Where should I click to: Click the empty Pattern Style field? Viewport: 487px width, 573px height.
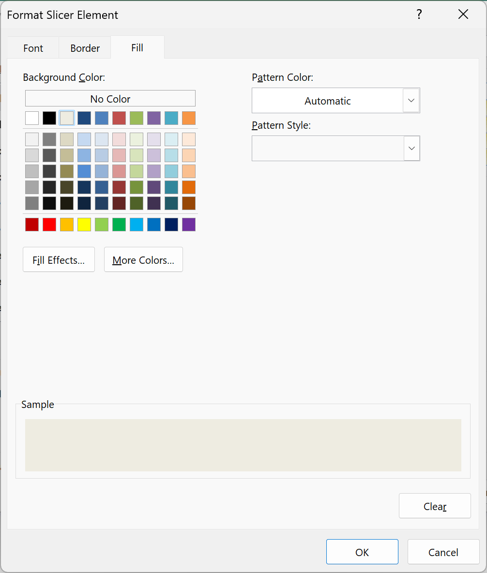328,149
